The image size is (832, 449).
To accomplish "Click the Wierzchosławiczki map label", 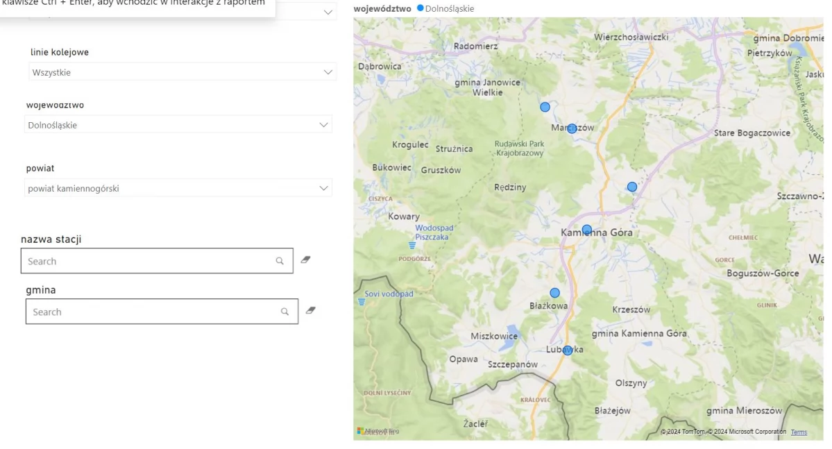I will (631, 37).
